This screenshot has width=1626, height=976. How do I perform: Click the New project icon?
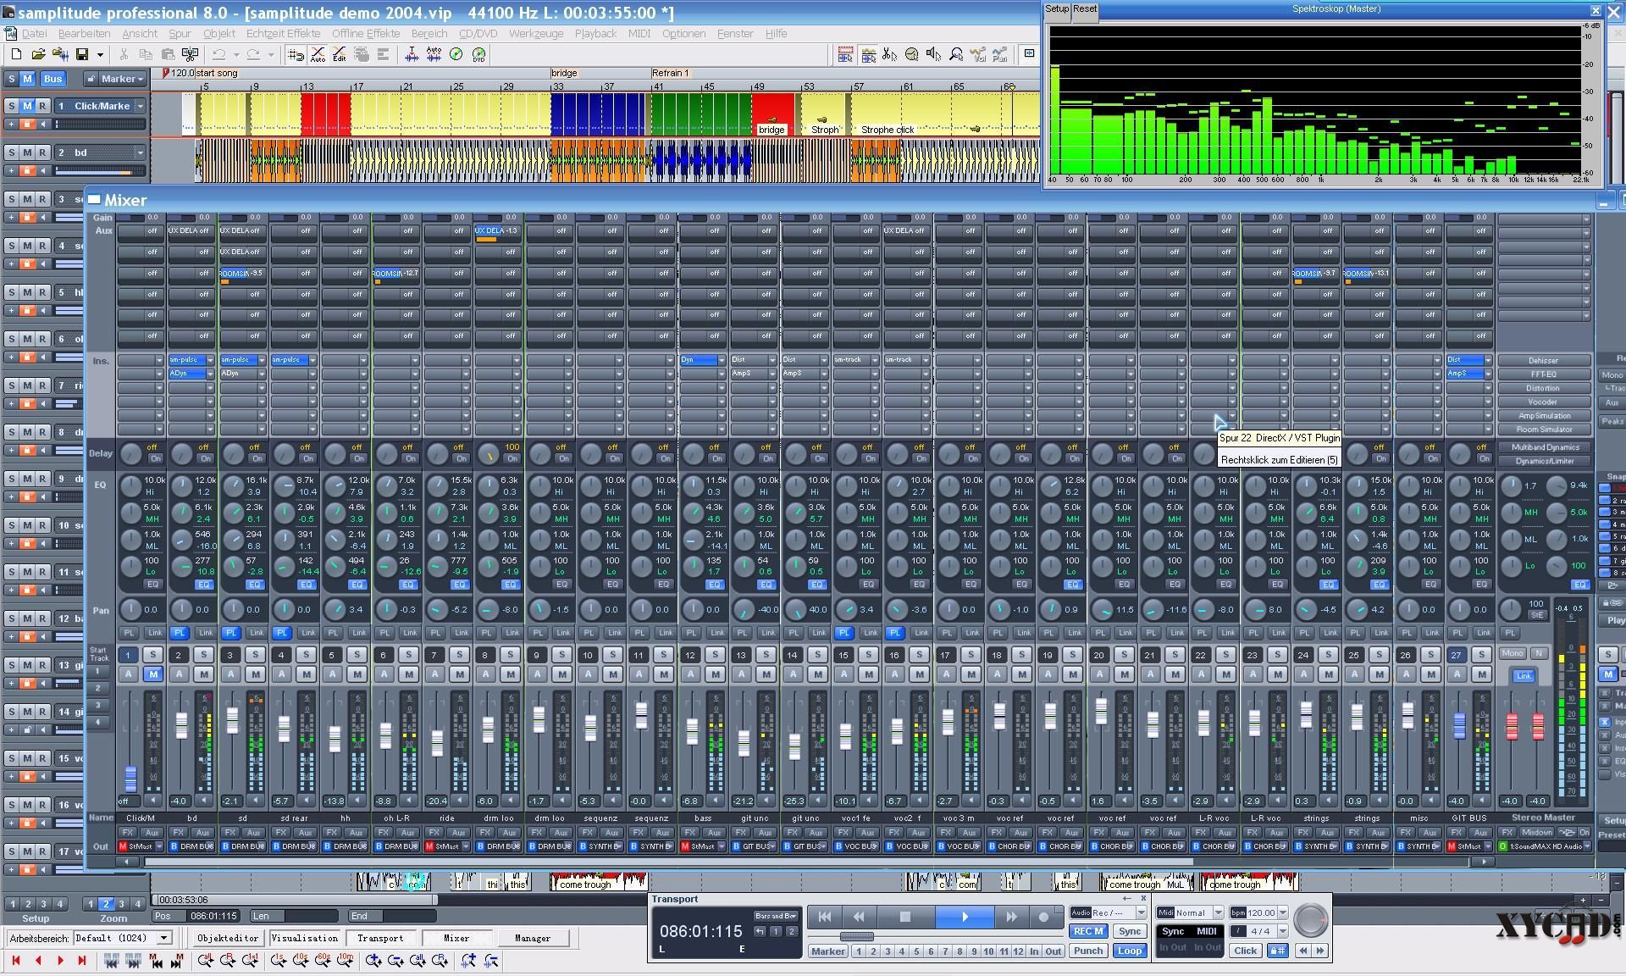pyautogui.click(x=16, y=55)
